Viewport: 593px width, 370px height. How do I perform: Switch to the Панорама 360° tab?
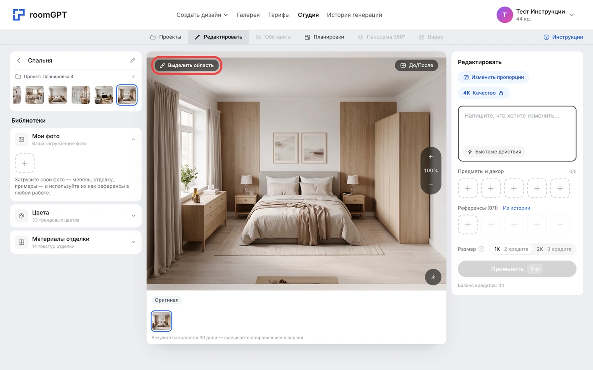[x=382, y=37]
